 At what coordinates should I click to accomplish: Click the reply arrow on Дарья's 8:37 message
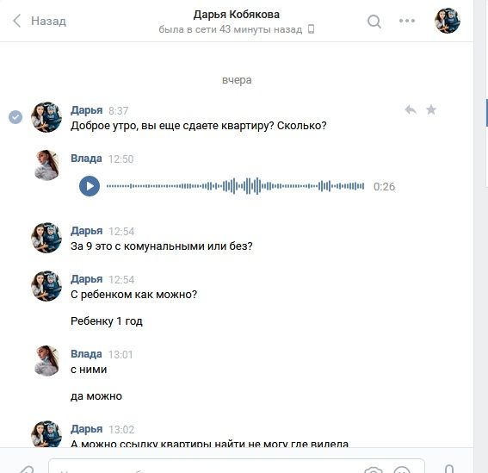(411, 109)
